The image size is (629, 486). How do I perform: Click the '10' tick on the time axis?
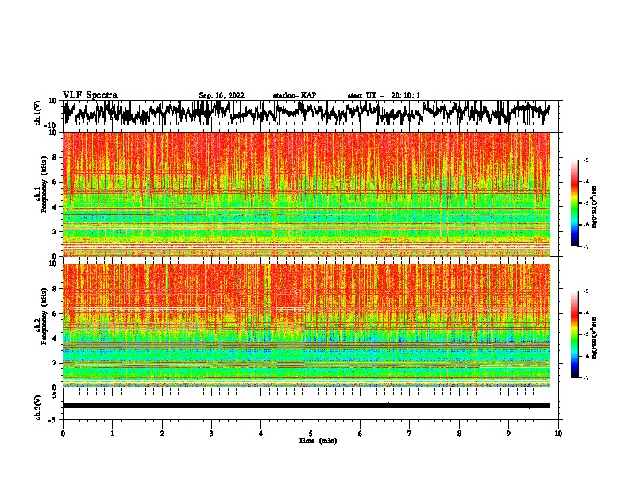click(x=558, y=434)
